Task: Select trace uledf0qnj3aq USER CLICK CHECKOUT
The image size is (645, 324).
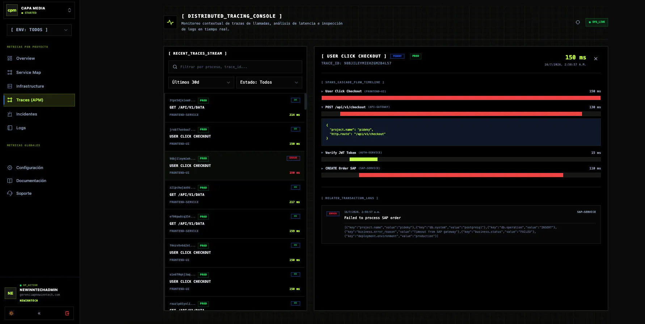Action: [x=235, y=282]
